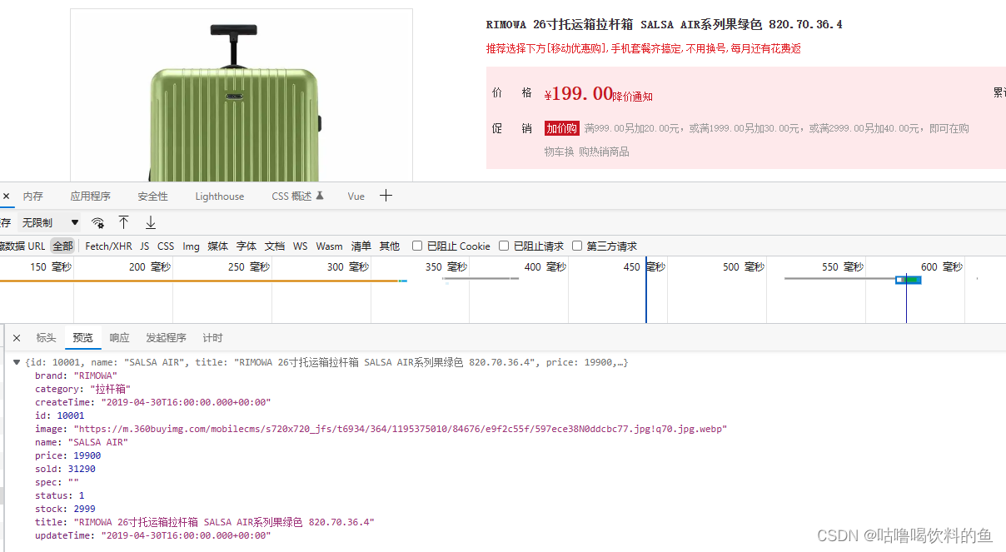The image size is (1006, 552).
Task: Filter requests by 其他
Action: [390, 246]
